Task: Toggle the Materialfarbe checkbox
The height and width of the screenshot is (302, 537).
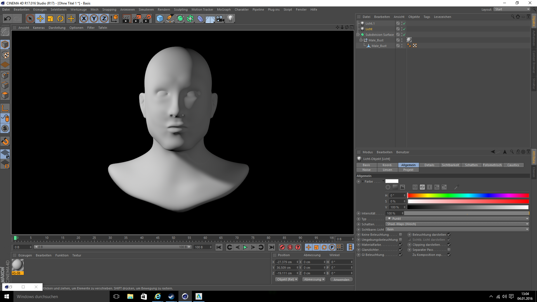Action: (x=401, y=245)
